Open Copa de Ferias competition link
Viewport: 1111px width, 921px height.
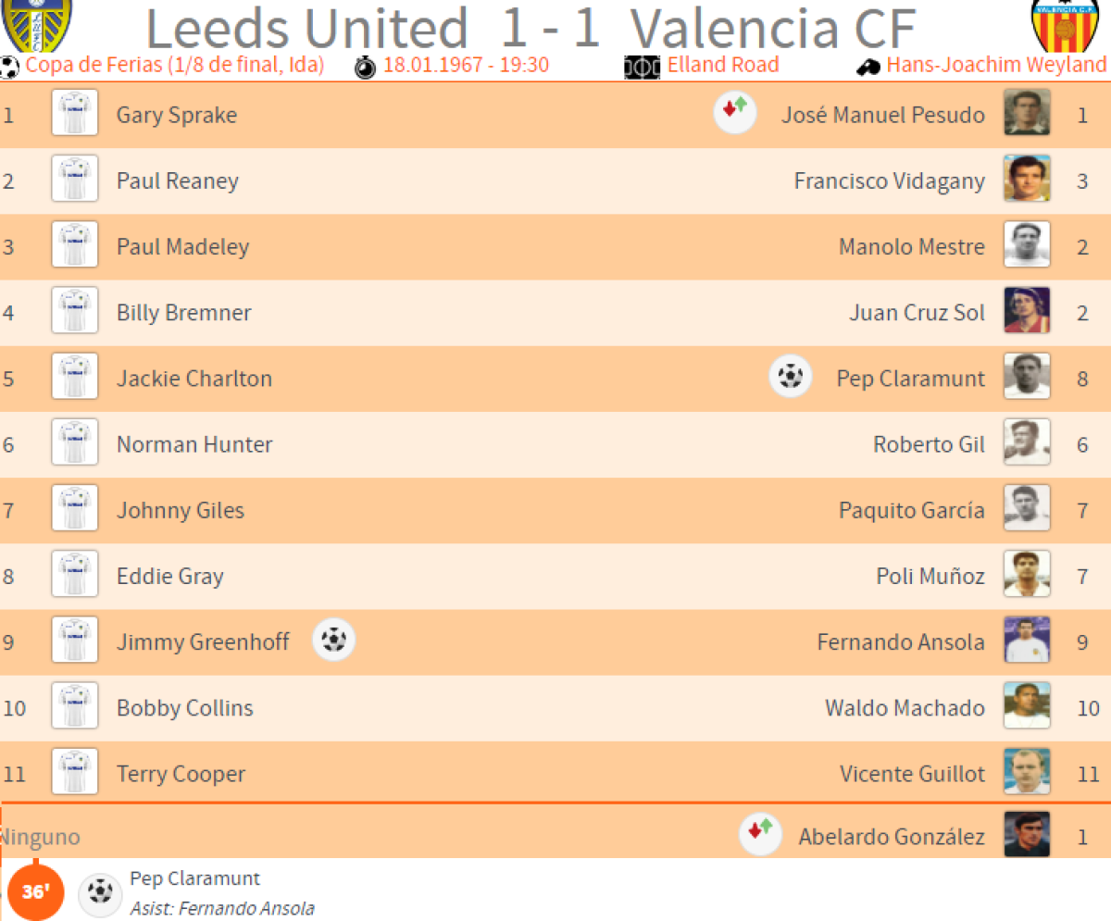tap(174, 66)
